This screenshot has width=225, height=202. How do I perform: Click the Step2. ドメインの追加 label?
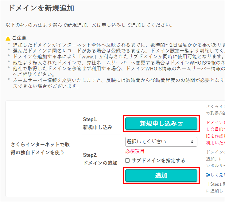(100, 159)
